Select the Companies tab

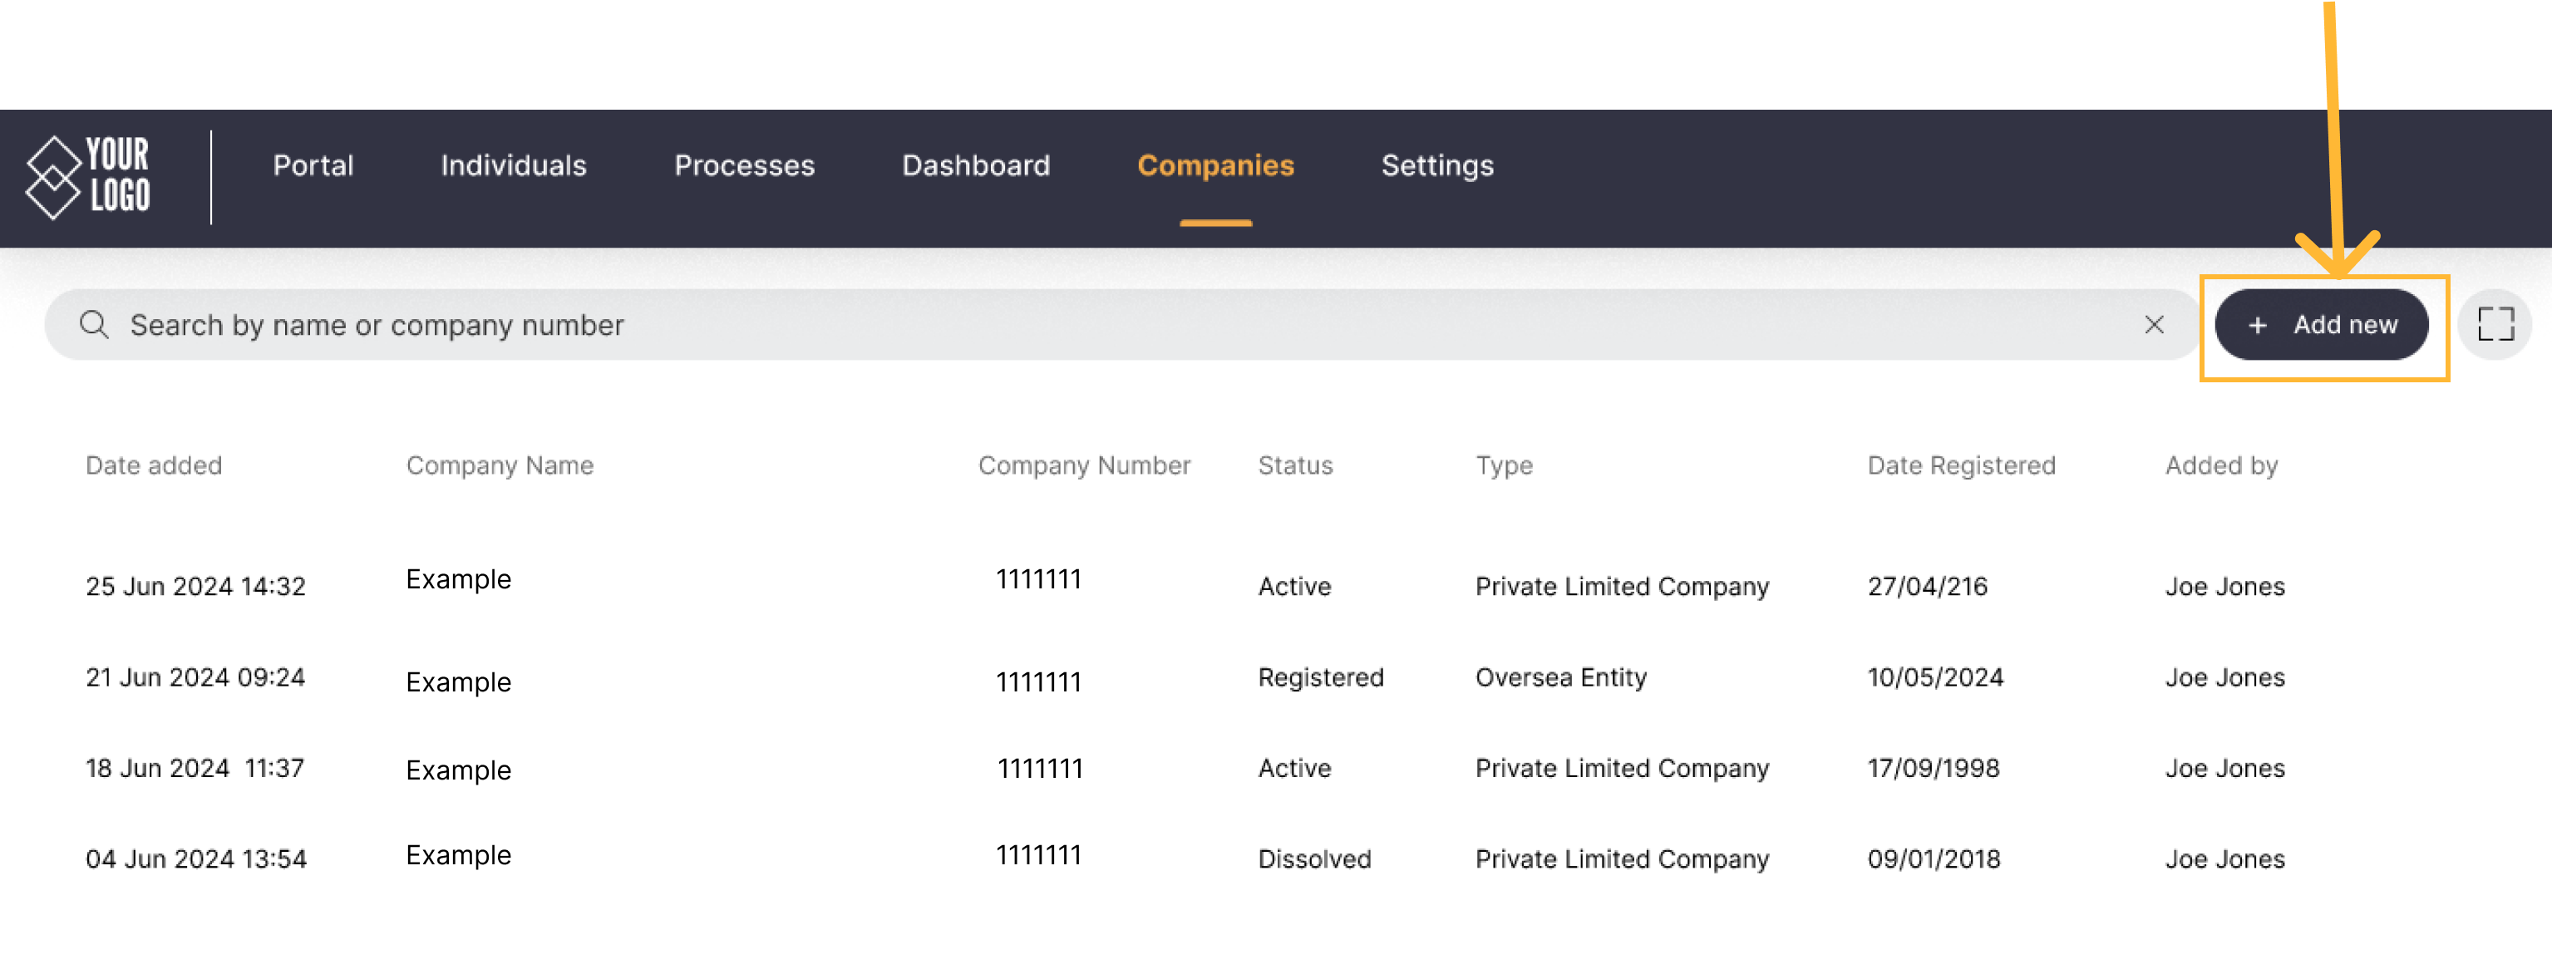[x=1214, y=165]
